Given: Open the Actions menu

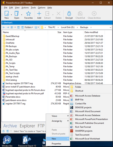Looking at the screenshot, I should point(25,8).
